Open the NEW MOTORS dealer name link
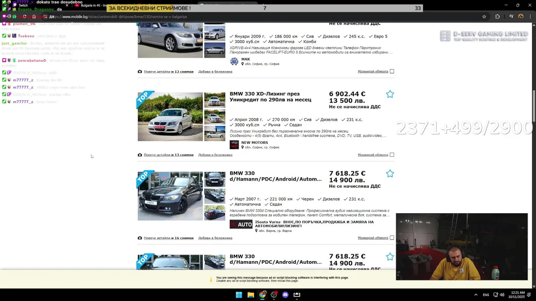Image resolution: width=536 pixels, height=301 pixels. 255,143
